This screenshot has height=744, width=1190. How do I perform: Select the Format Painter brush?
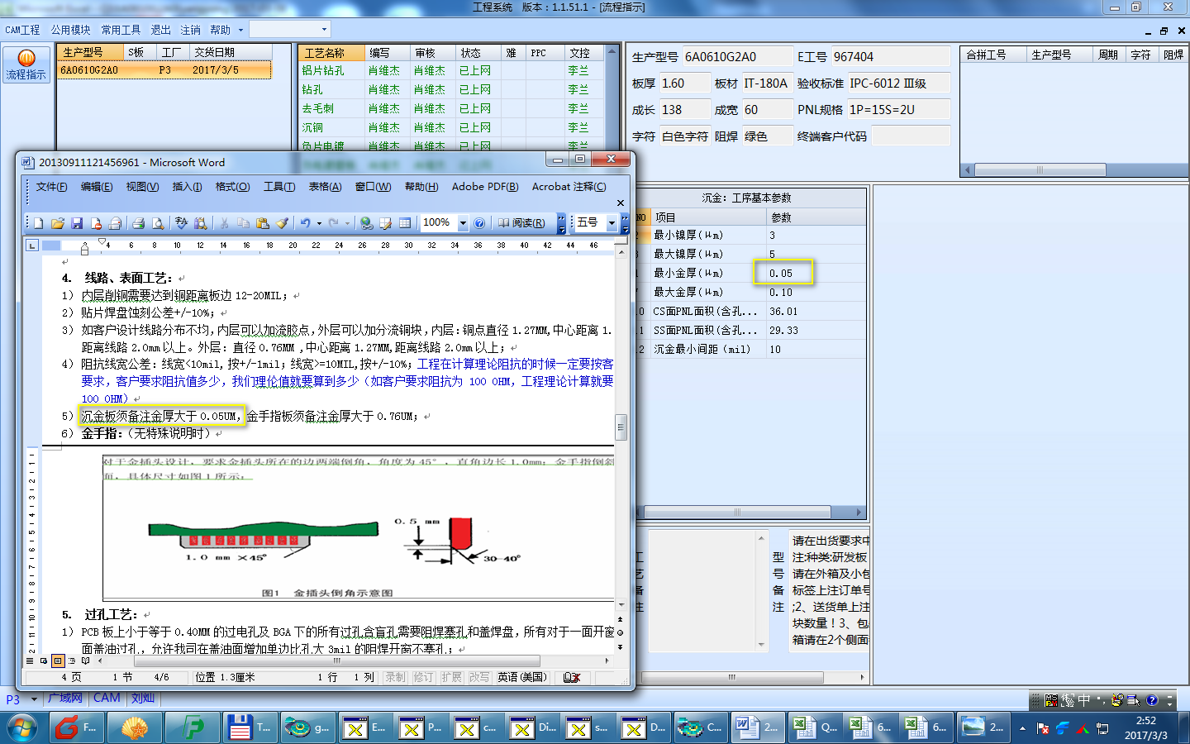[x=282, y=223]
